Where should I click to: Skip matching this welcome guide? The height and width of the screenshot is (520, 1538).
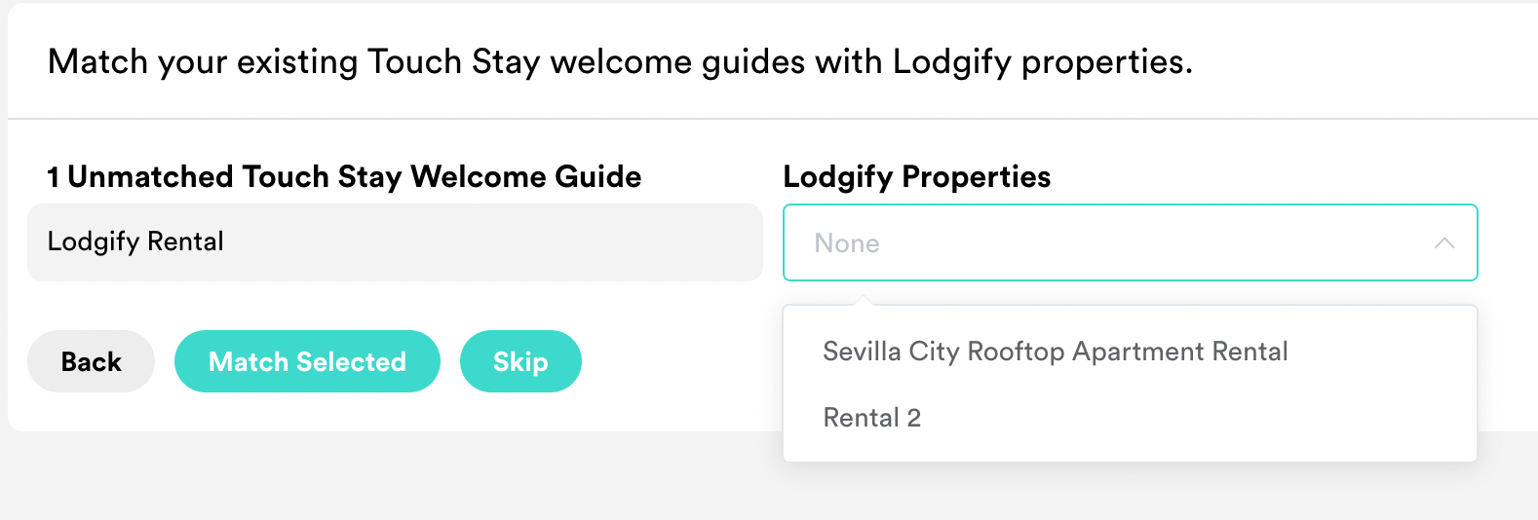tap(520, 361)
